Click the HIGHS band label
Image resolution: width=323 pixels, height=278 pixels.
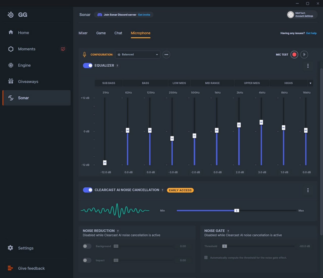pos(289,83)
